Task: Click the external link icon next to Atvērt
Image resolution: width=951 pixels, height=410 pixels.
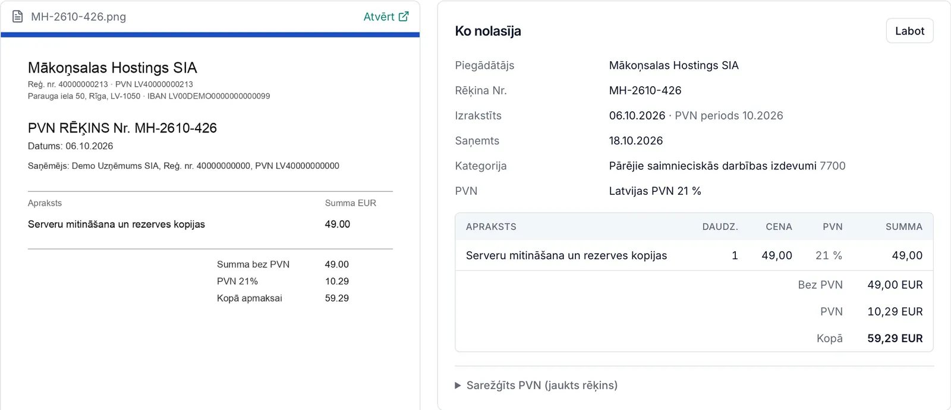Action: (x=404, y=17)
